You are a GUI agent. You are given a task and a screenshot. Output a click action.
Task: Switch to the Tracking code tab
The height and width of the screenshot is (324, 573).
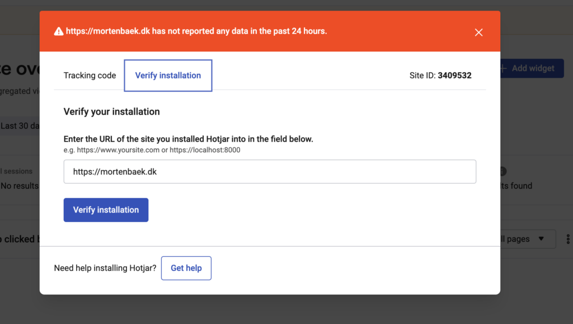[x=90, y=75]
